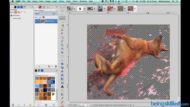Increase layer opacity with stepper arrow
The height and width of the screenshot is (107, 190).
click(x=57, y=13)
